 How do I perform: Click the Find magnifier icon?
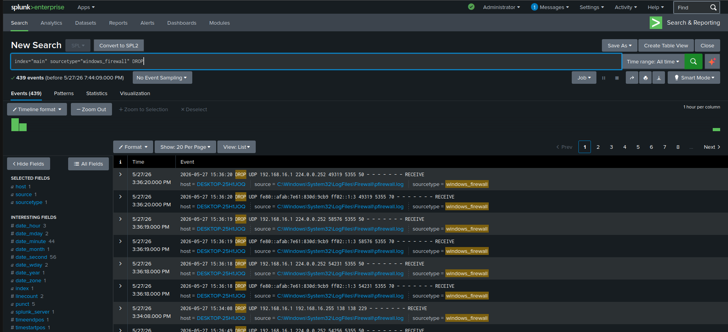tap(713, 7)
